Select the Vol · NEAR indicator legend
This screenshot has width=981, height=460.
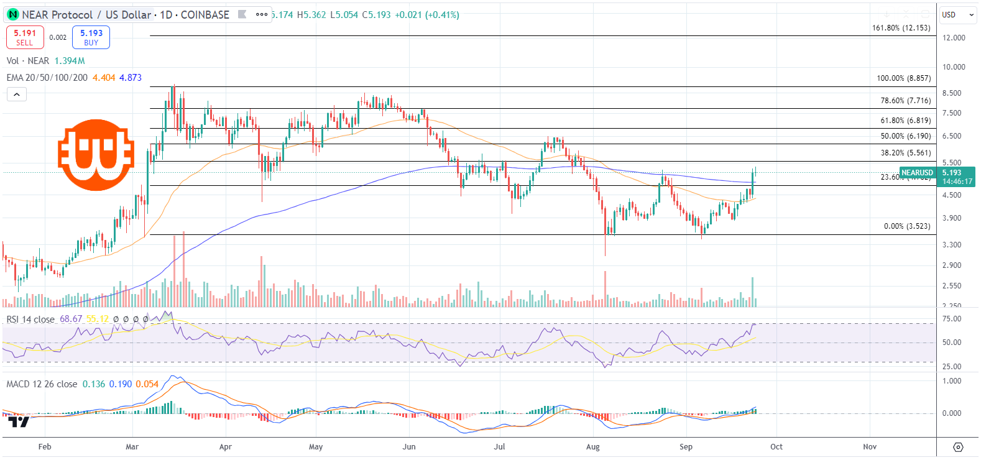click(28, 61)
